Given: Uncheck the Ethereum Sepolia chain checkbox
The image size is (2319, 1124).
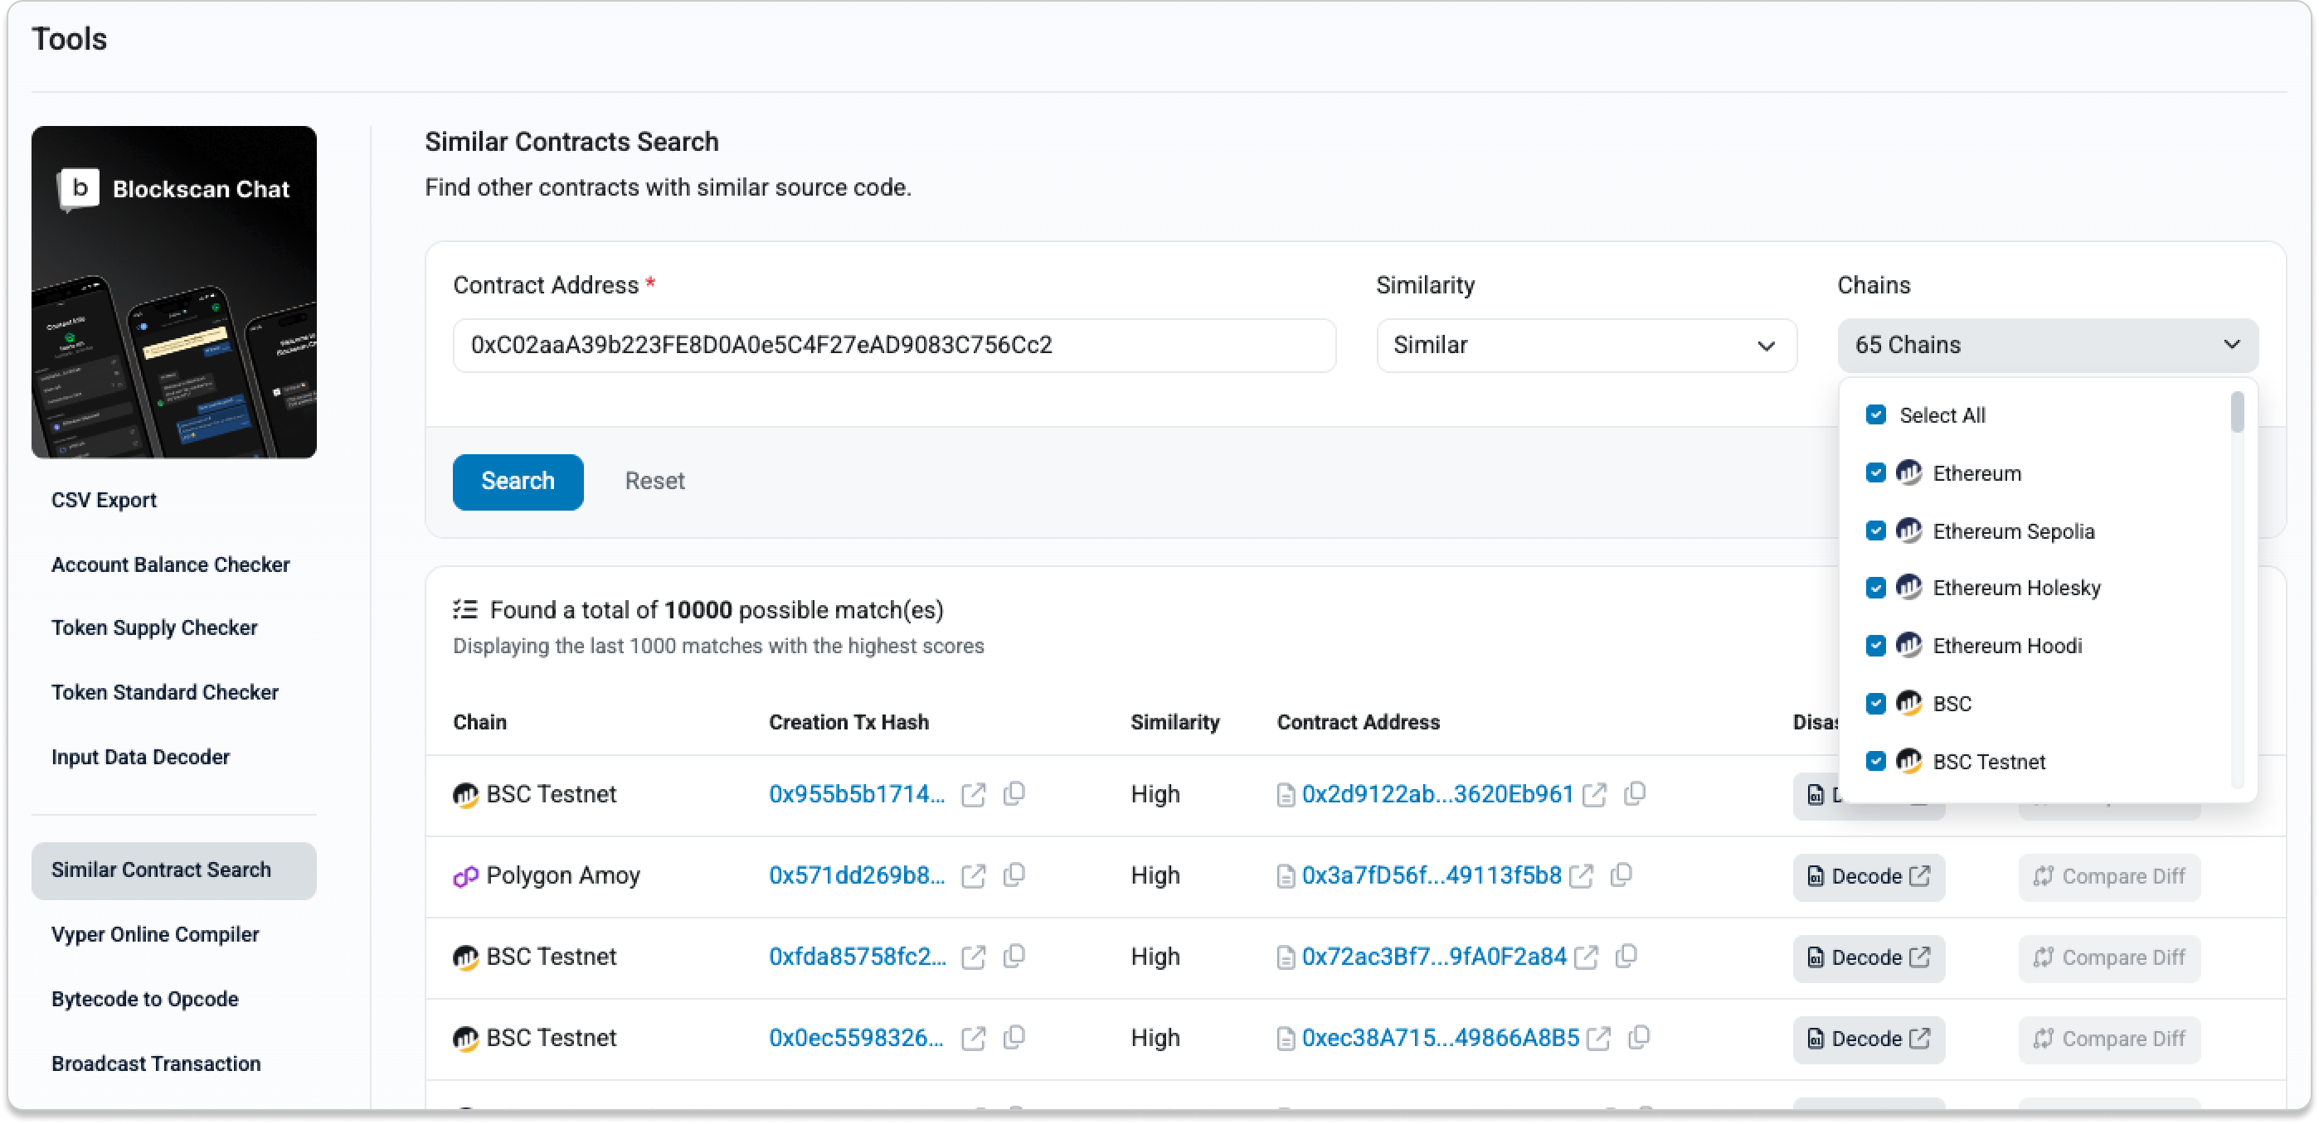Looking at the screenshot, I should (x=1876, y=531).
